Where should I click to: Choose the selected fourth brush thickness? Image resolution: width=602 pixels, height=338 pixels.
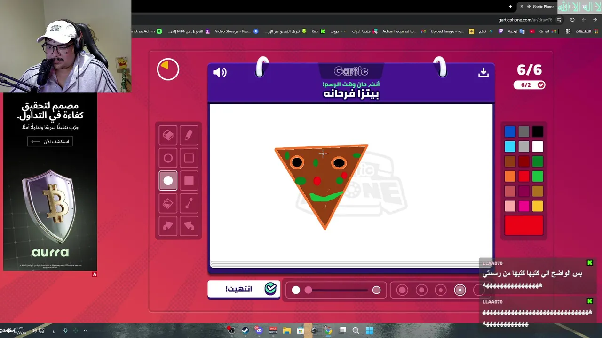(x=460, y=290)
